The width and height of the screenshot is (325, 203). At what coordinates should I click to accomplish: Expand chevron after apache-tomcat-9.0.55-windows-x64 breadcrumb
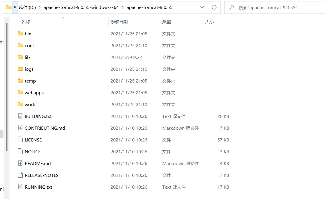coord(123,7)
